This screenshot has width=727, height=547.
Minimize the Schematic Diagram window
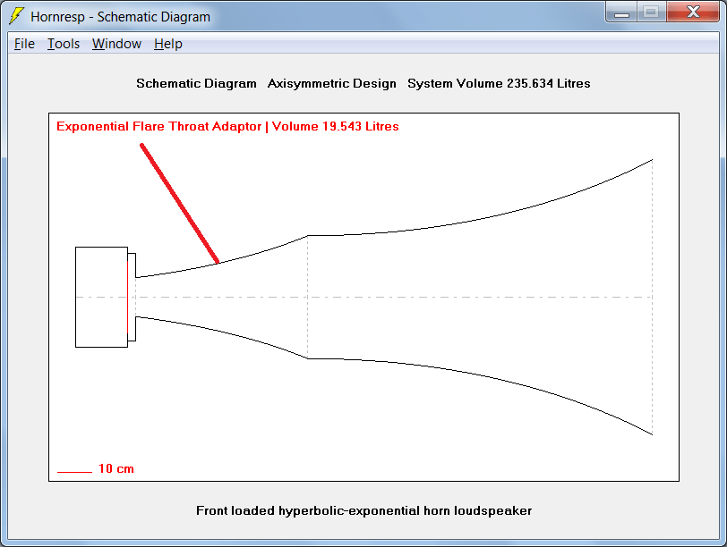click(621, 12)
